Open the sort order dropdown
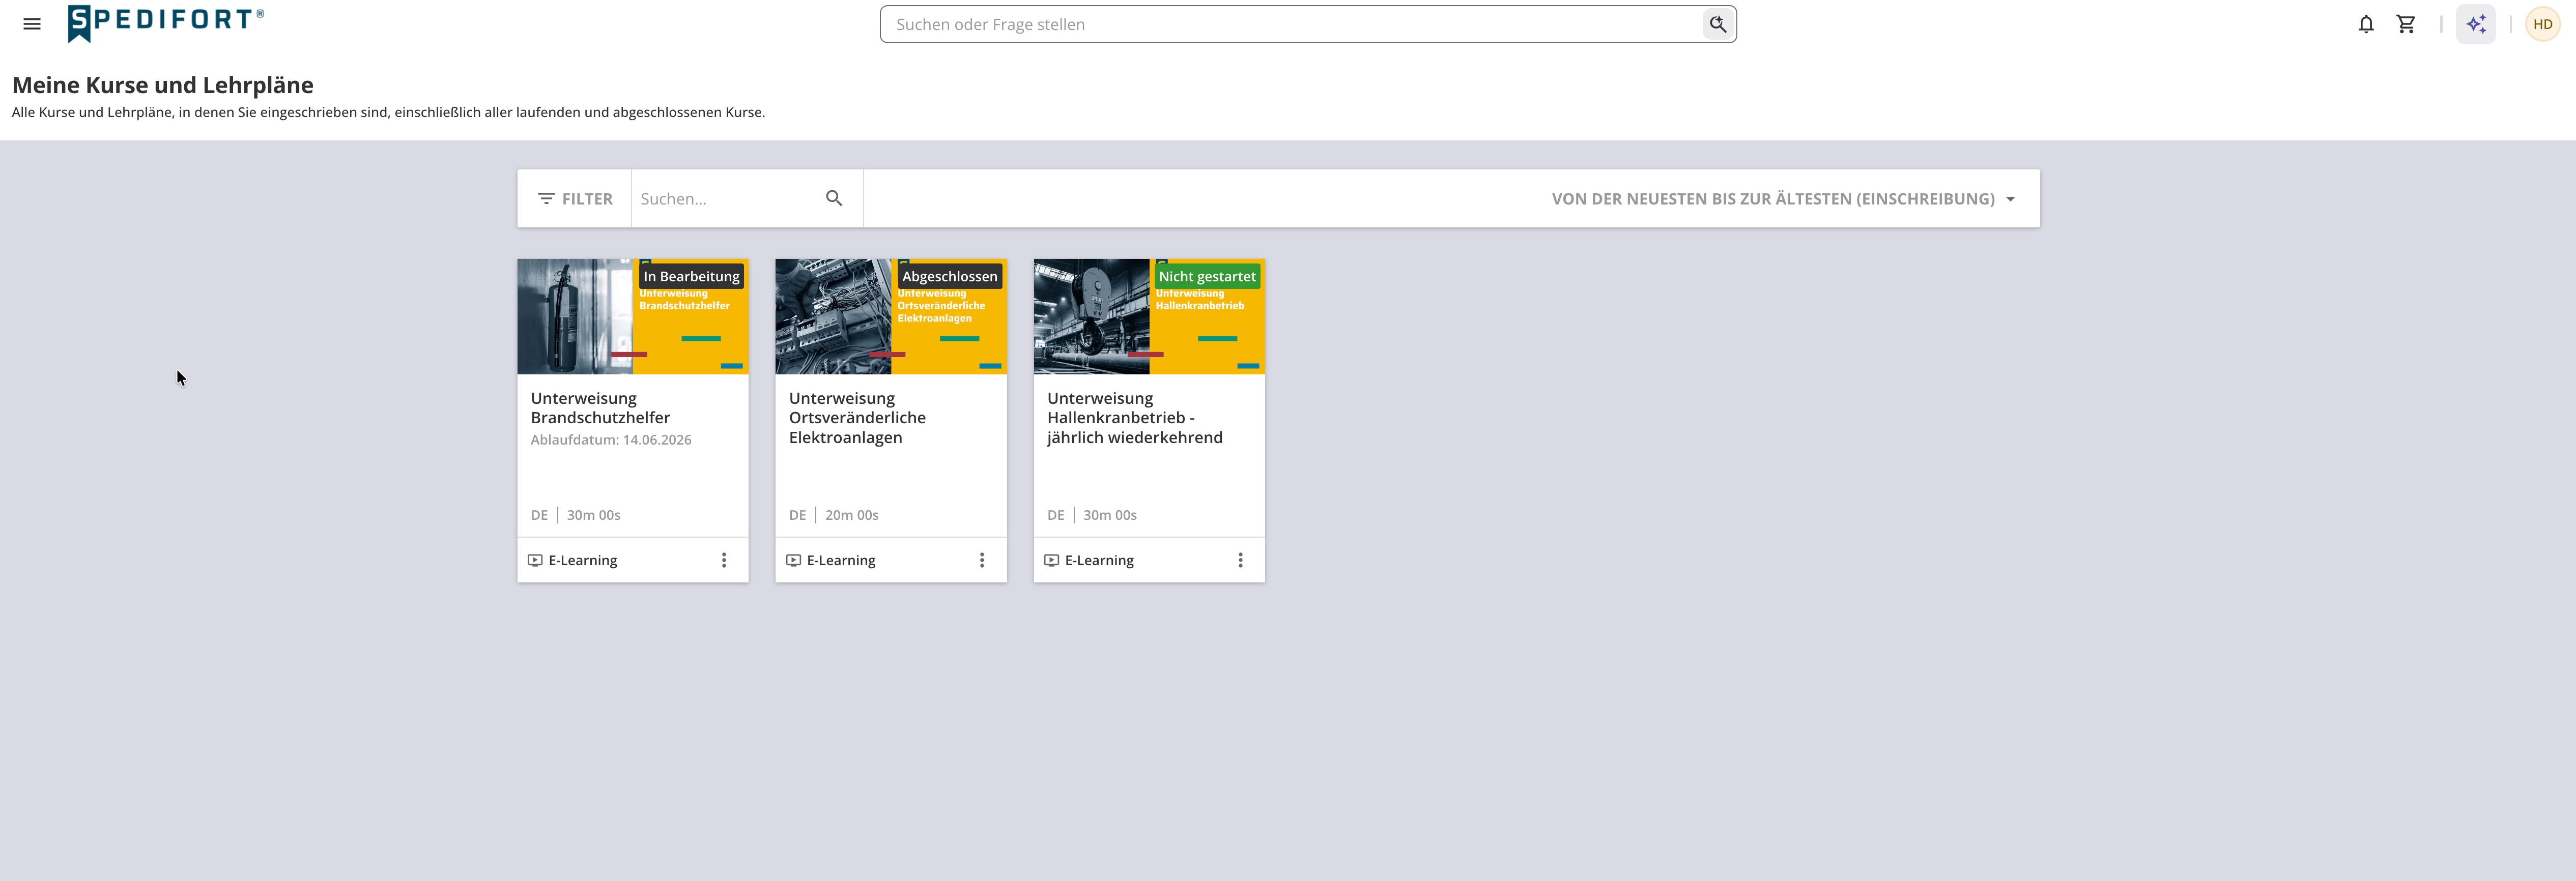The height and width of the screenshot is (881, 2576). click(x=1783, y=198)
